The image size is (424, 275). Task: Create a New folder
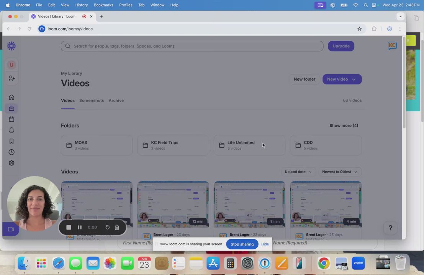click(304, 79)
